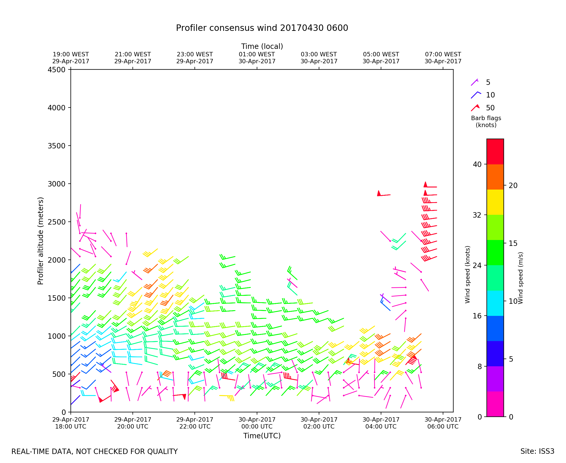Click the yellow segment of the colorbar
This screenshot has width=566, height=463.
[x=495, y=202]
